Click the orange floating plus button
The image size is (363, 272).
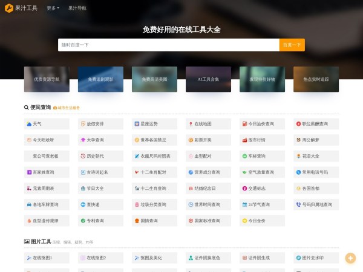[350, 258]
